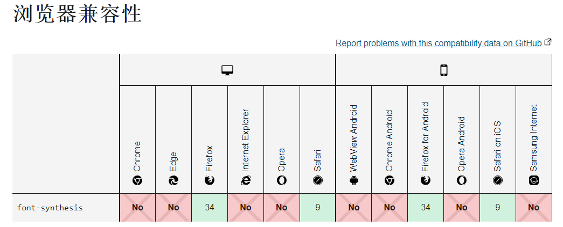Click the WebView Android robot icon
The width and height of the screenshot is (563, 227).
coord(354,181)
